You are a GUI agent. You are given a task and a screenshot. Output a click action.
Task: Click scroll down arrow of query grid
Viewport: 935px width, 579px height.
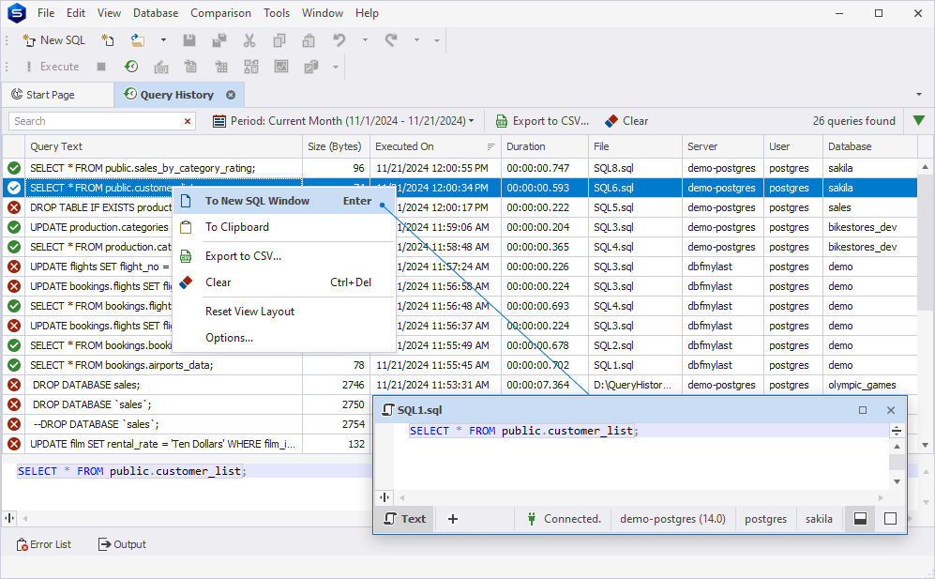click(x=925, y=445)
